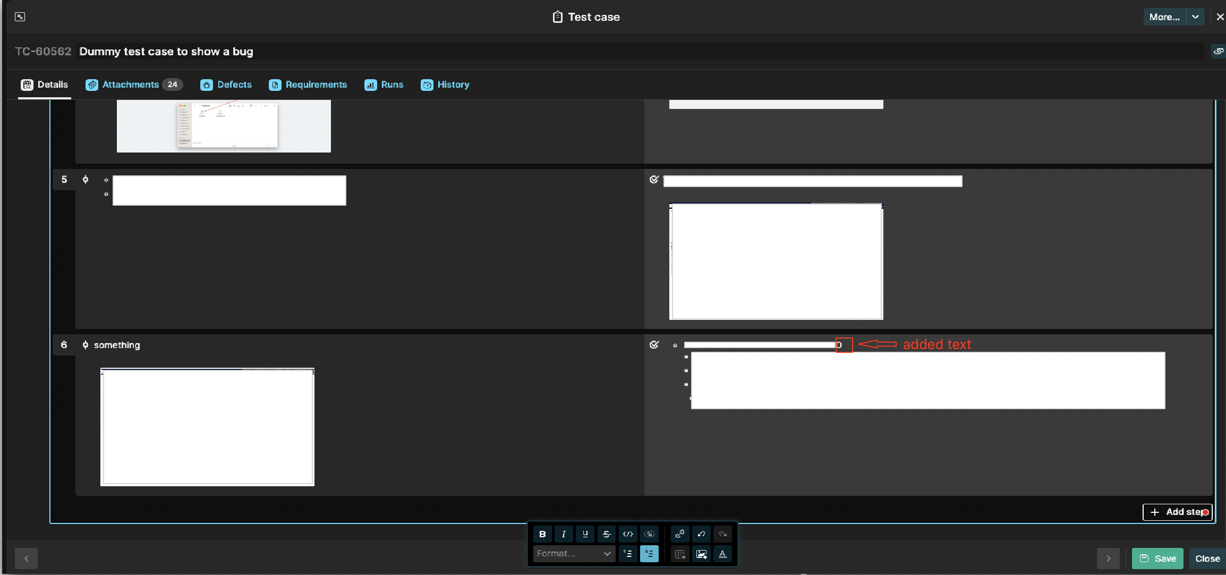Viewport: 1226px width, 575px height.
Task: Toggle bold formatting in editor toolbar
Action: 542,534
